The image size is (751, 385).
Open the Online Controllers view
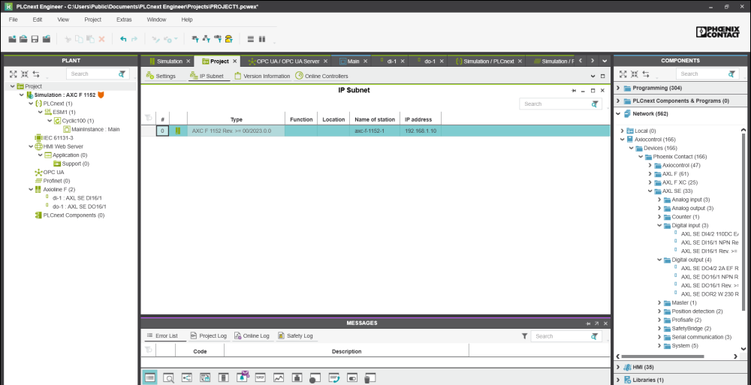[321, 76]
